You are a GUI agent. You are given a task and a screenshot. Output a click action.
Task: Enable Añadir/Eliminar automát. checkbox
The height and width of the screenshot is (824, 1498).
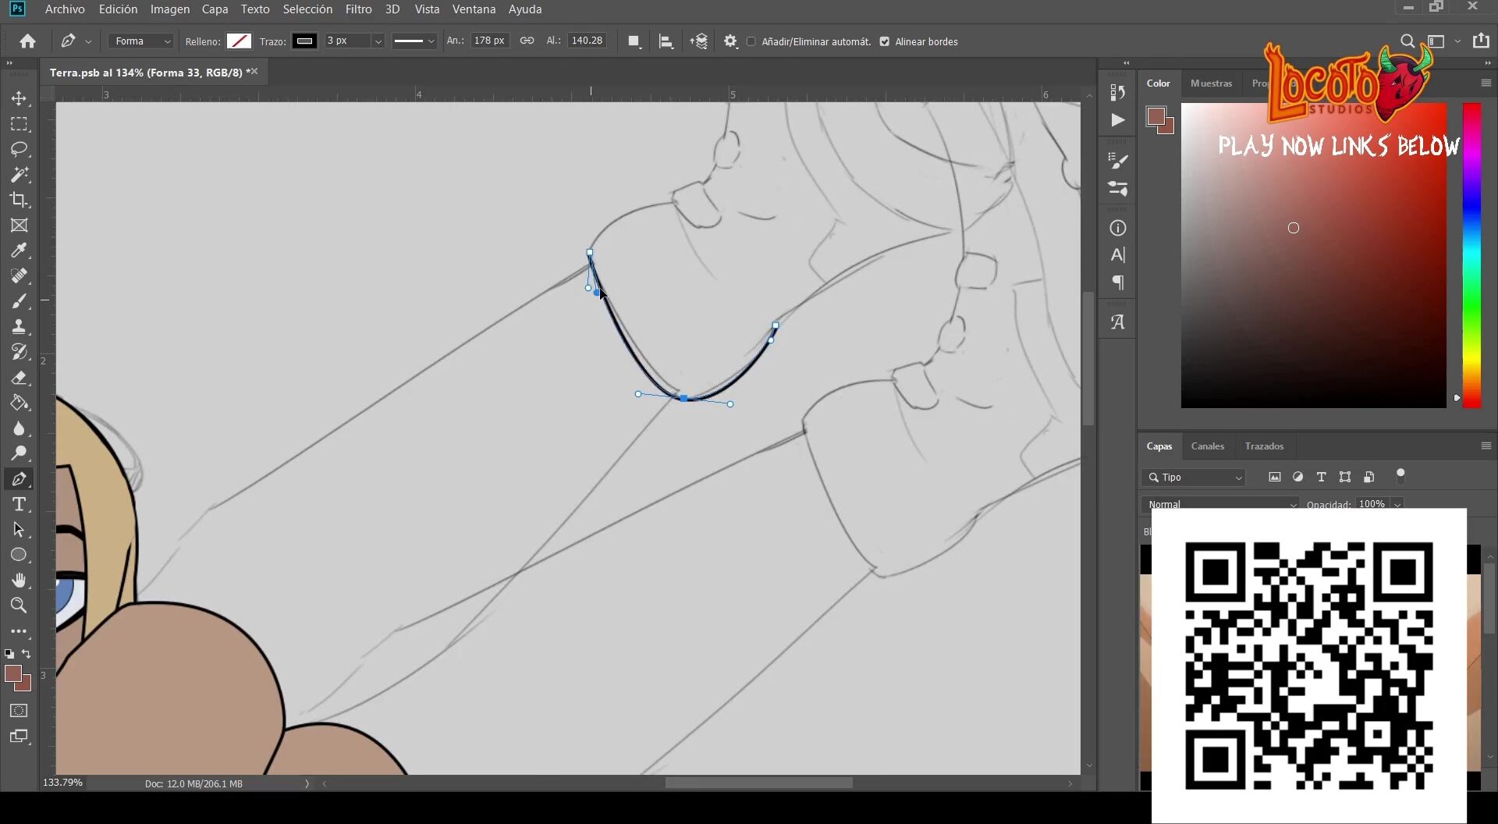point(751,41)
